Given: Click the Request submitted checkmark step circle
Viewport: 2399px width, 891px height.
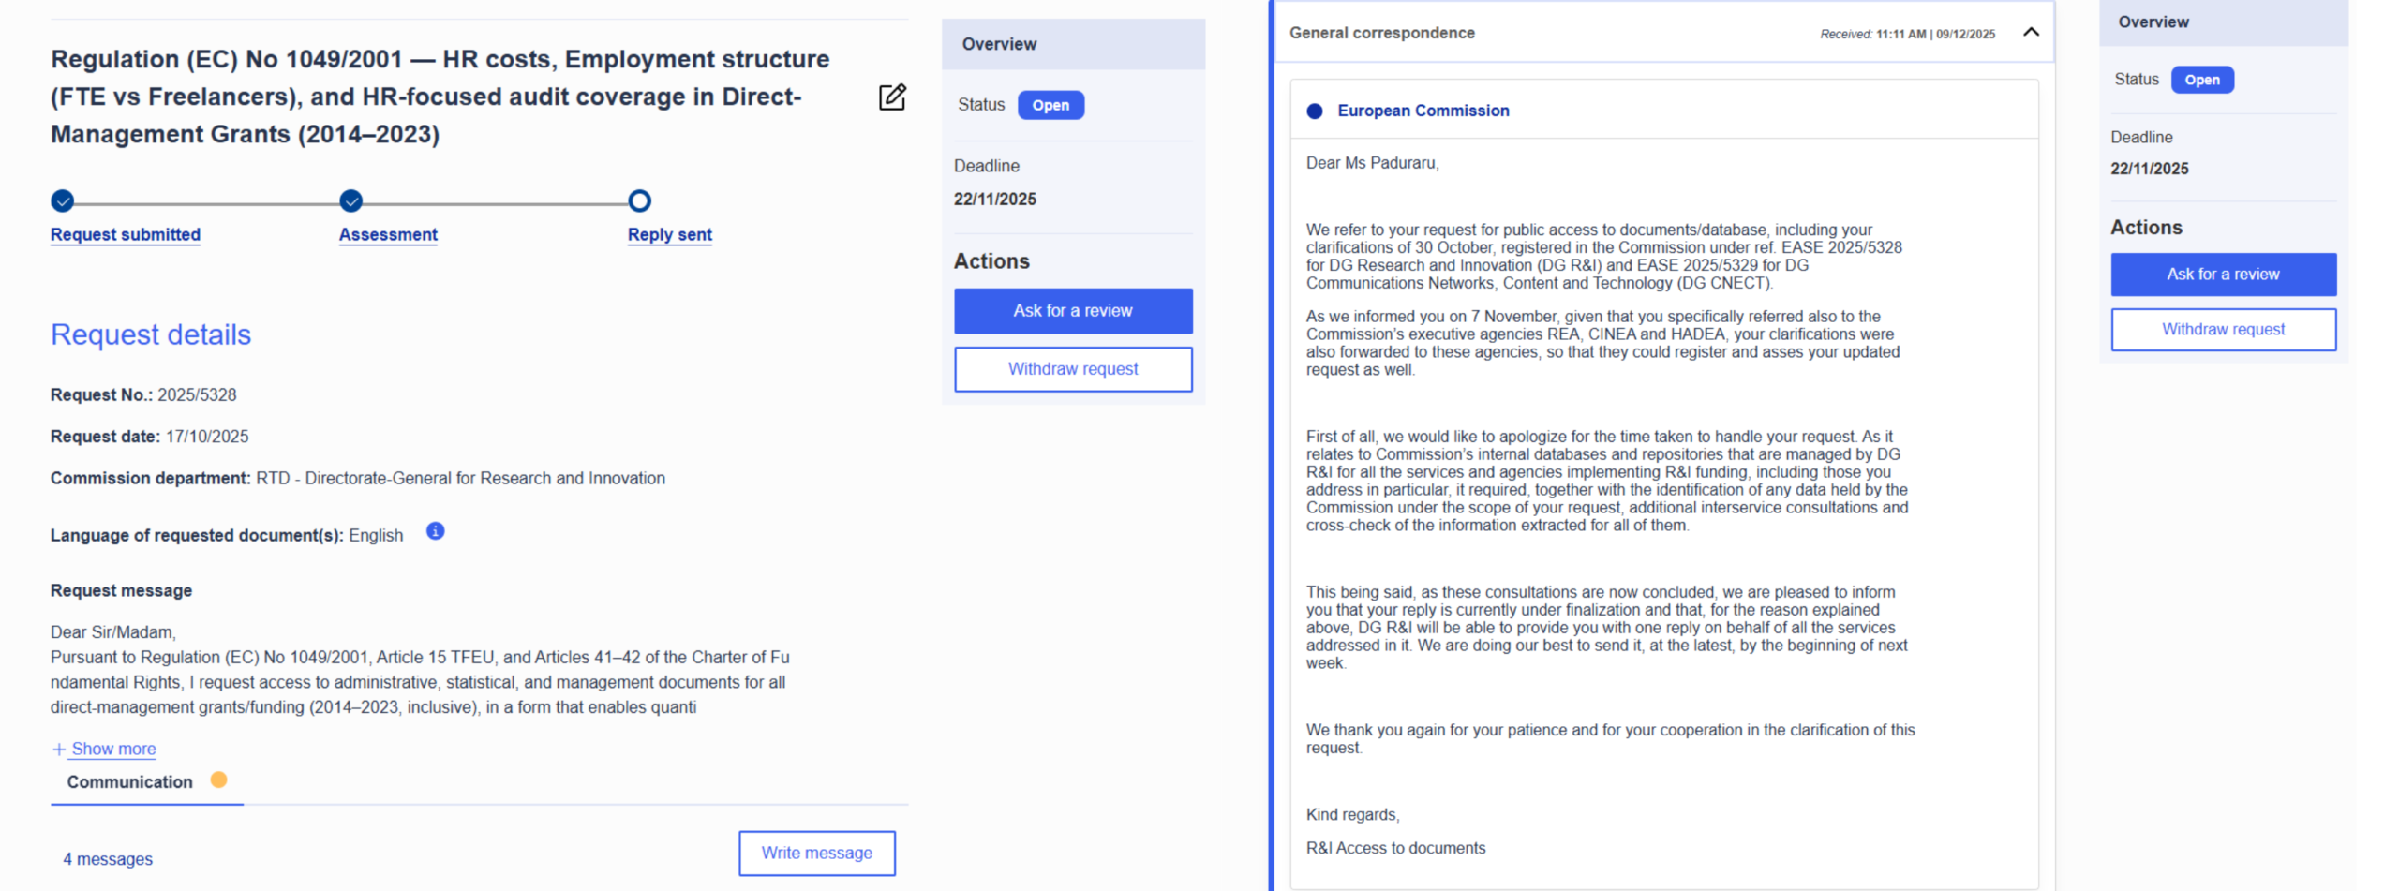Looking at the screenshot, I should [63, 200].
